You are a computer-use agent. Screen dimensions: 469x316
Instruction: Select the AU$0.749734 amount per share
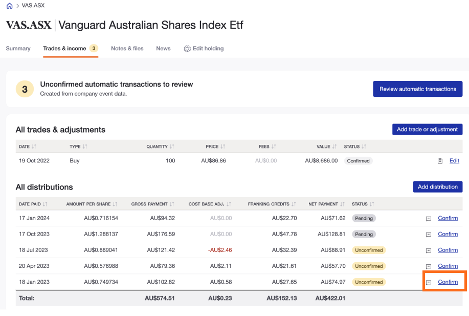pos(101,282)
